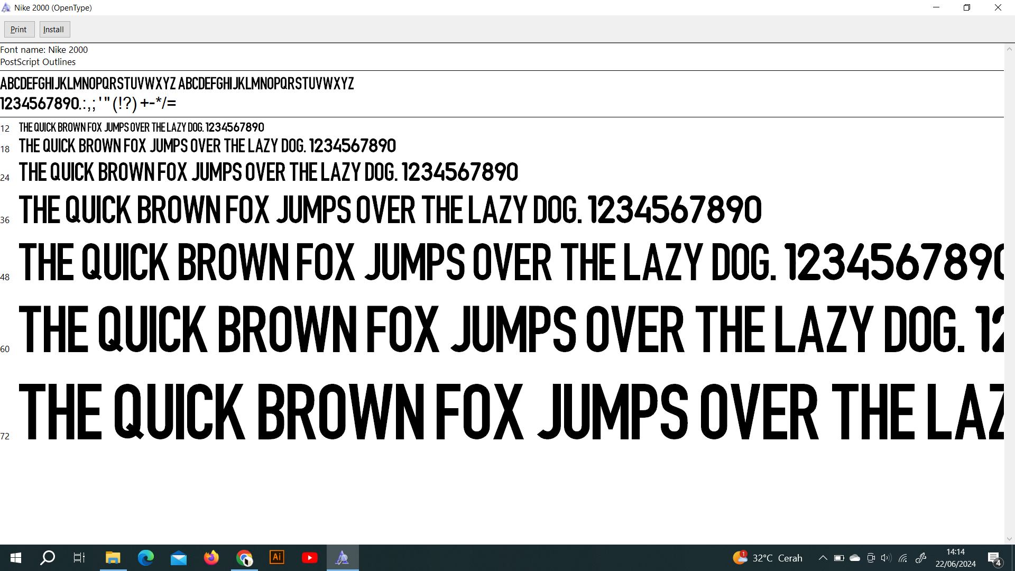Open the volume speaker control
Image resolution: width=1015 pixels, height=571 pixels.
886,558
